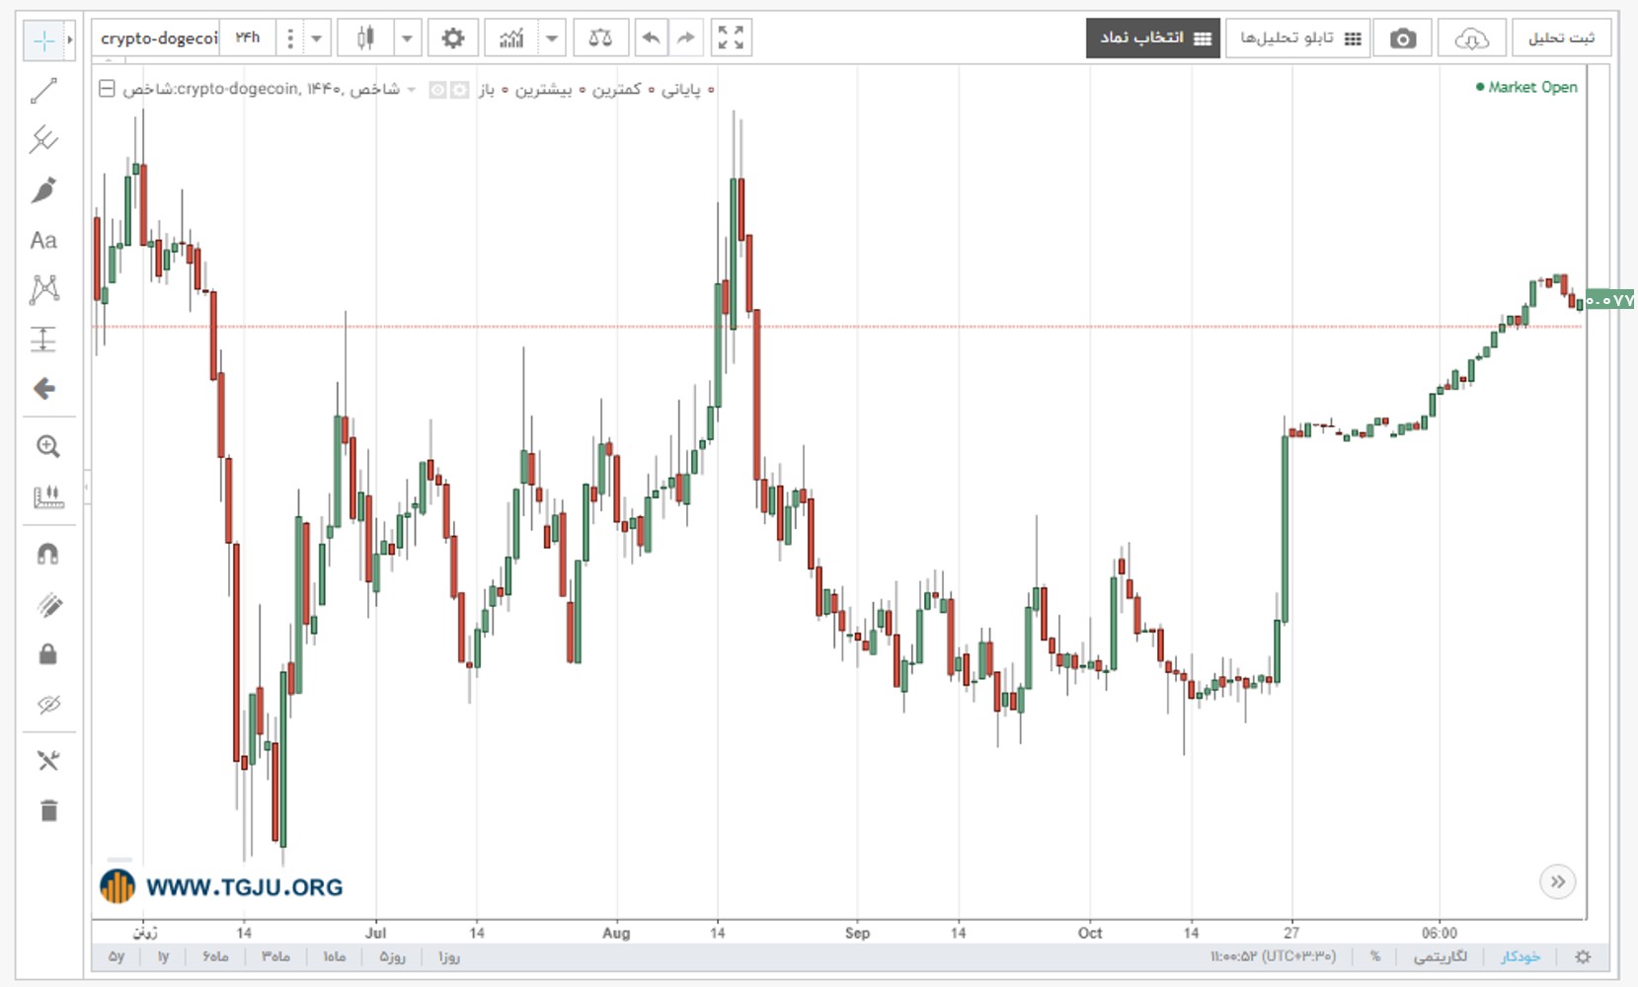The width and height of the screenshot is (1638, 987).
Task: Click the redo arrow
Action: point(685,38)
